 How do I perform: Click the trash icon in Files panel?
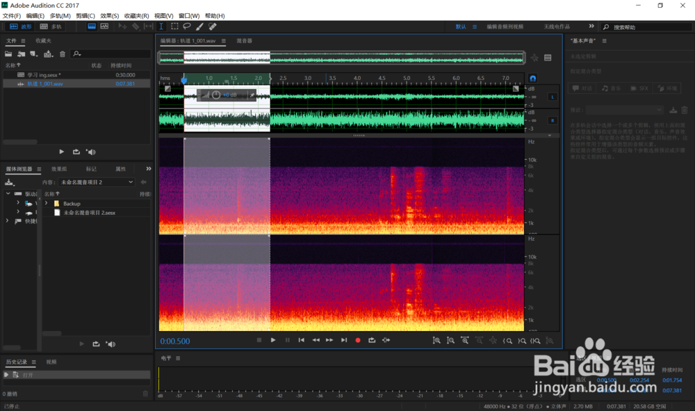point(63,54)
